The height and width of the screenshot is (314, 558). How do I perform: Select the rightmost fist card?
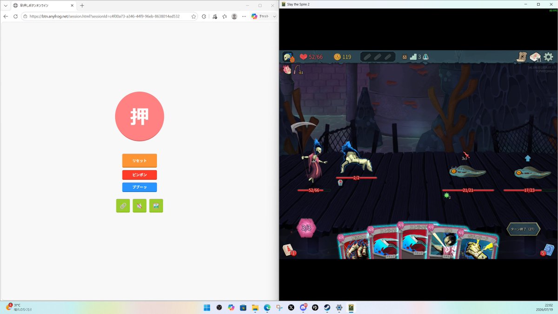(x=478, y=244)
